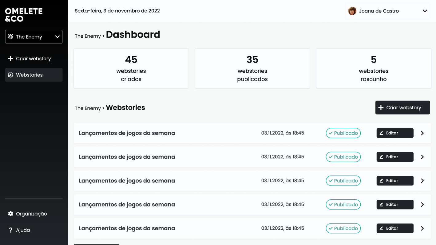
Task: Click the plus icon beside Criar webstory in sidebar
Action: click(x=11, y=58)
